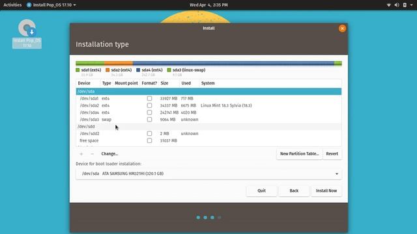Click the Device column header
Image resolution: width=417 pixels, height=234 pixels.
pyautogui.click(x=88, y=83)
